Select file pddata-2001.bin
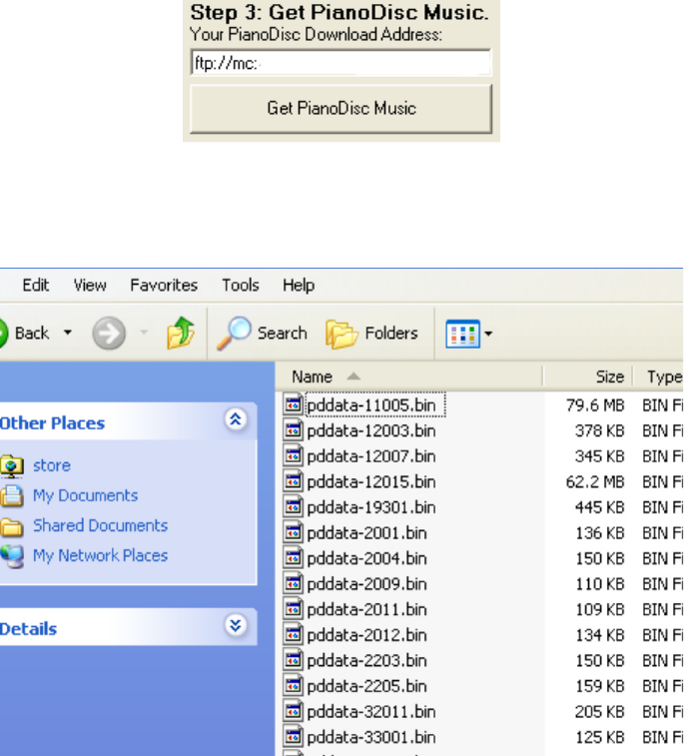 click(366, 533)
